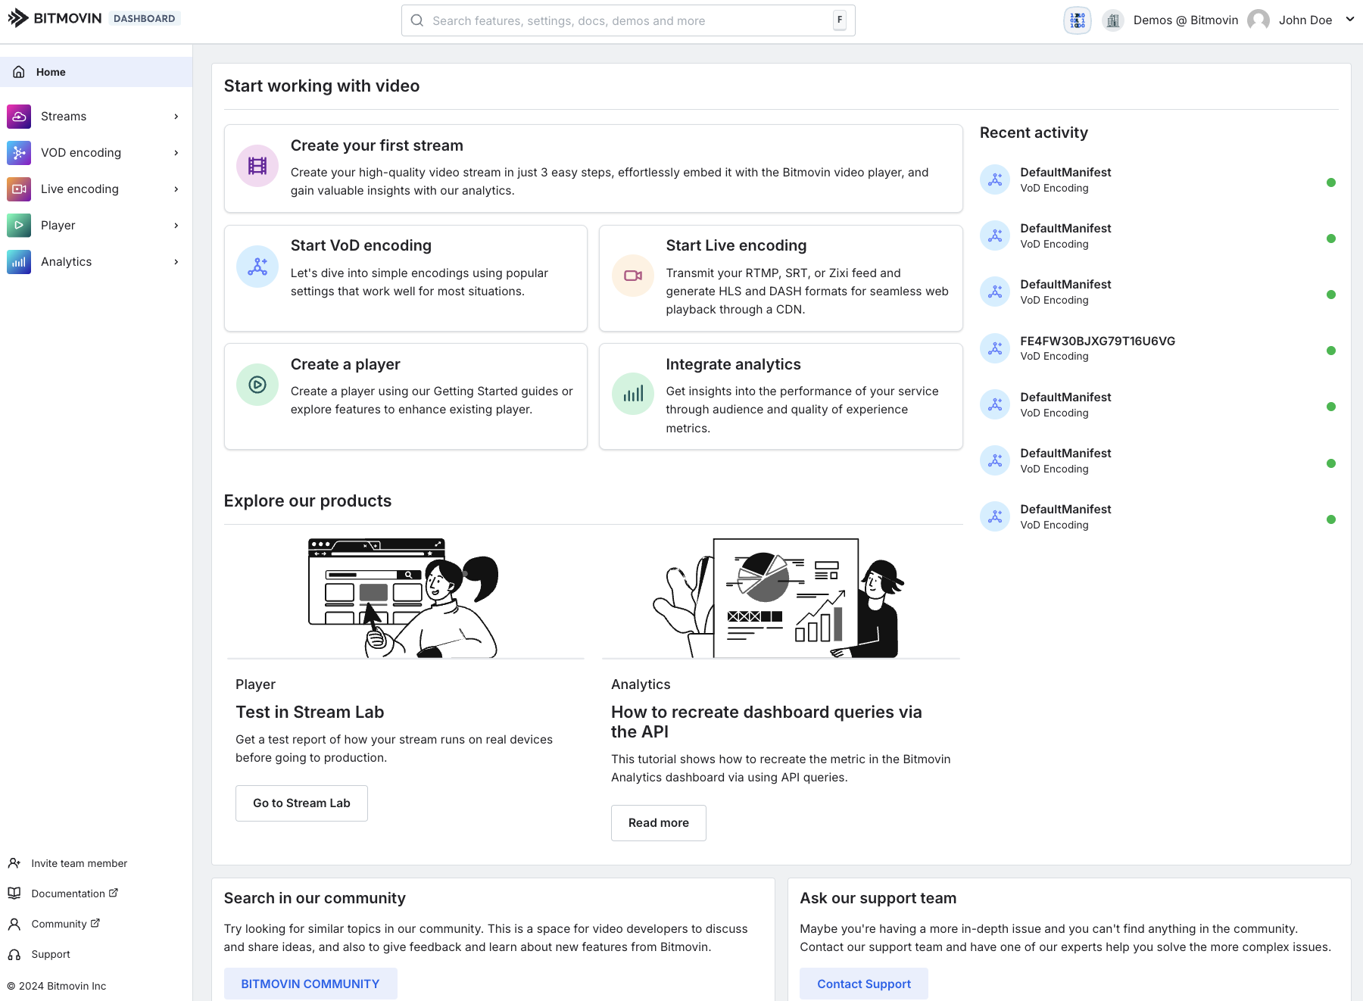This screenshot has height=1001, width=1363.
Task: Click the Contact Support button
Action: (864, 984)
